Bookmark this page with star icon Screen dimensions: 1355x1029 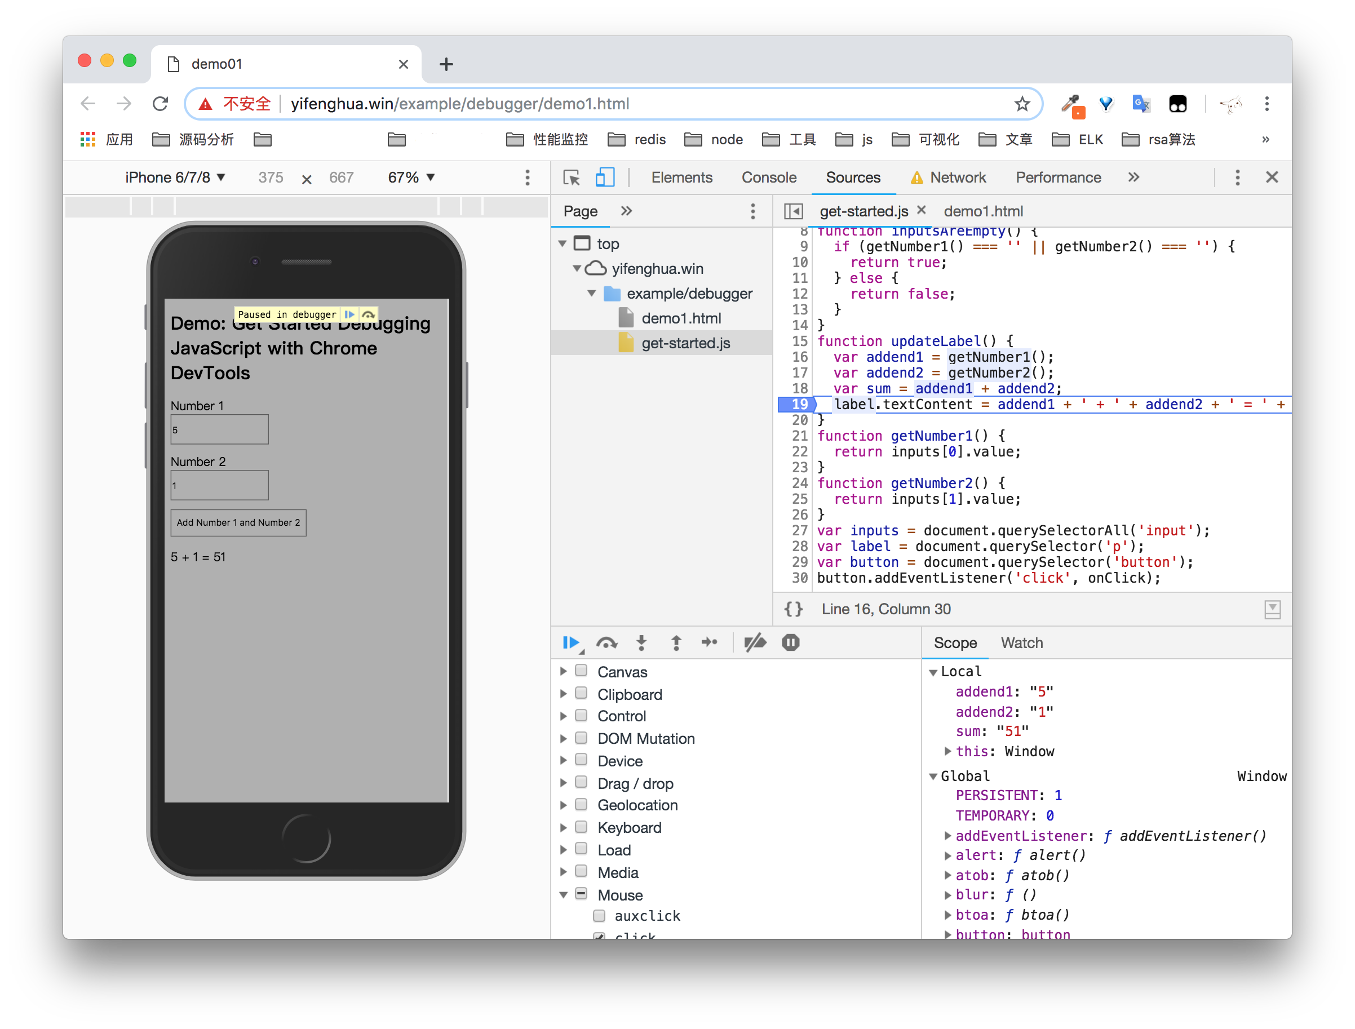tap(1022, 104)
